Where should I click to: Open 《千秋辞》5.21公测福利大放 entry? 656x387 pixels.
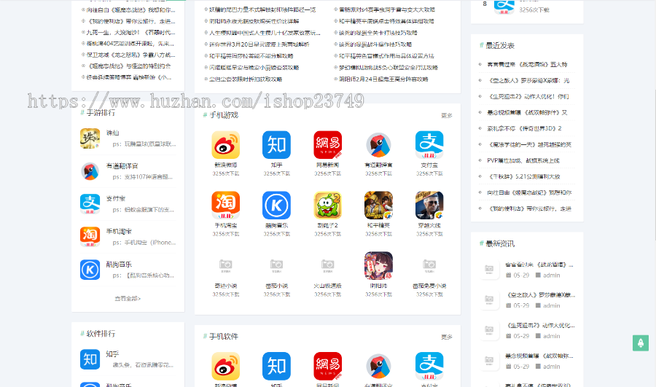524,176
